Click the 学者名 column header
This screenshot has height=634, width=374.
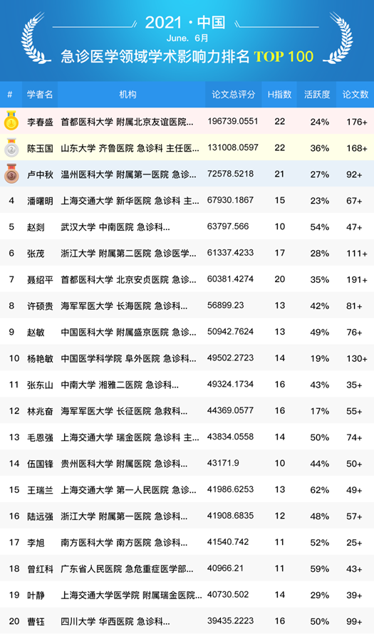(40, 95)
